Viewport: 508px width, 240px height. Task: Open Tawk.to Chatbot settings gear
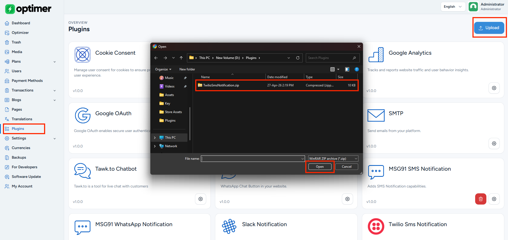point(201,199)
